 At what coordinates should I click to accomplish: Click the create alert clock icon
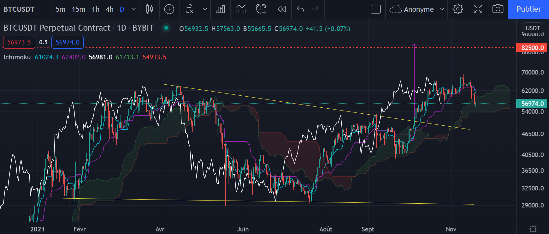point(261,9)
